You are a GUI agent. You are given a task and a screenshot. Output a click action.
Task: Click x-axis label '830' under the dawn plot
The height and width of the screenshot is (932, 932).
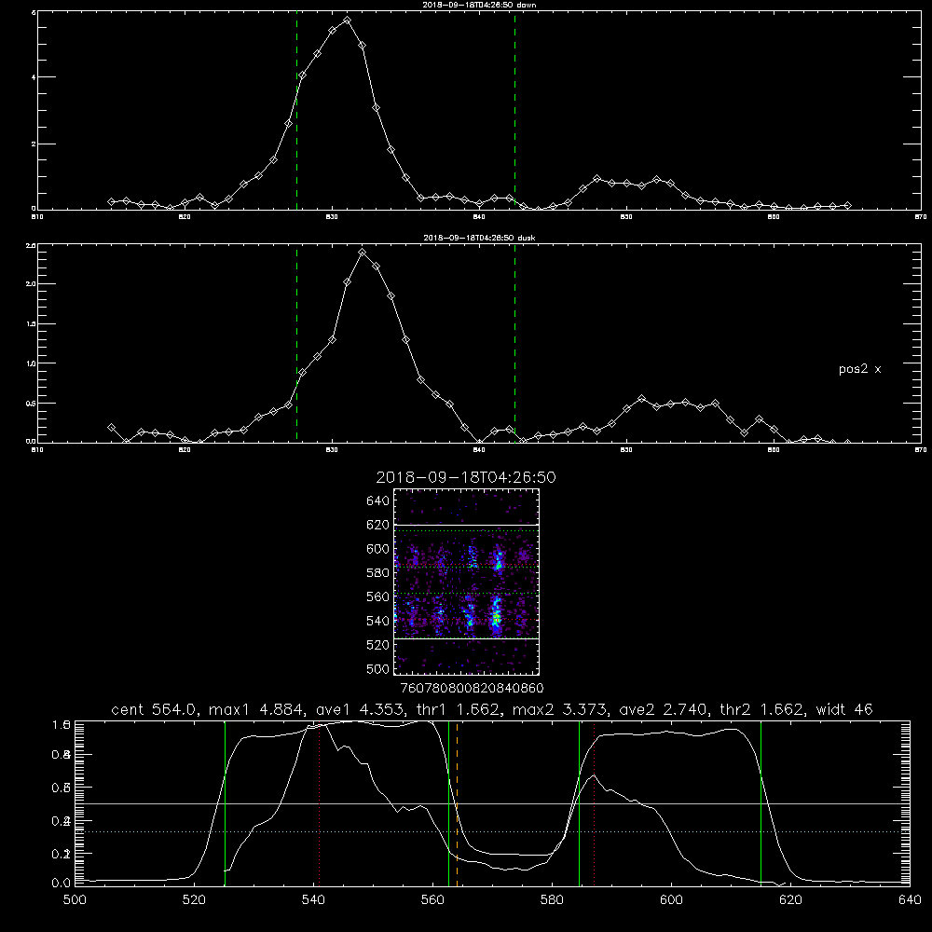332,217
